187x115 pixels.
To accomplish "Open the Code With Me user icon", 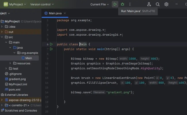I will (149, 4).
